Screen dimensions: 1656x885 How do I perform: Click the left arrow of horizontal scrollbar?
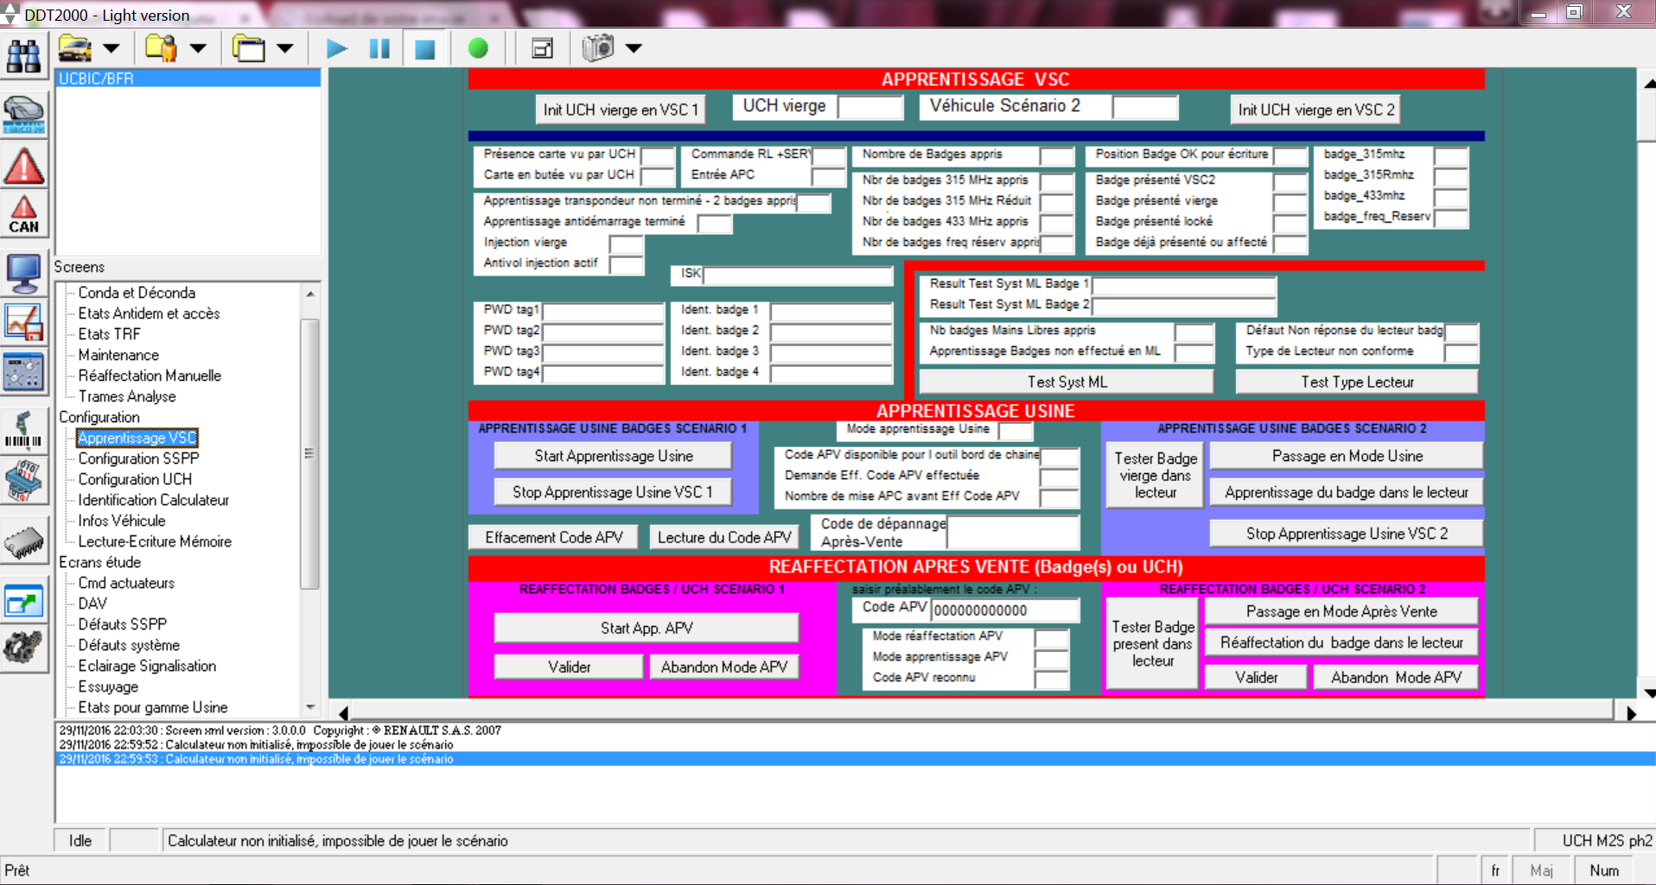pyautogui.click(x=344, y=713)
